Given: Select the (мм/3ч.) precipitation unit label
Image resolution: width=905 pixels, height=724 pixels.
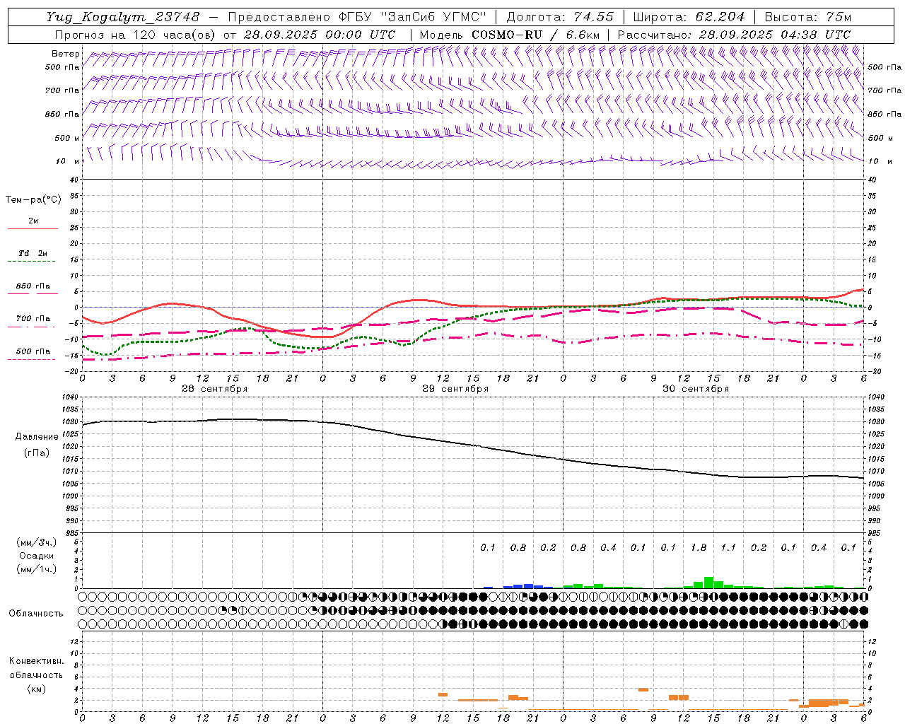Looking at the screenshot, I should coord(37,542).
